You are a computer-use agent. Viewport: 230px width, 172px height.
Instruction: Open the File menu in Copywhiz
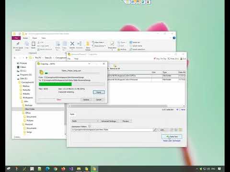[69, 59]
